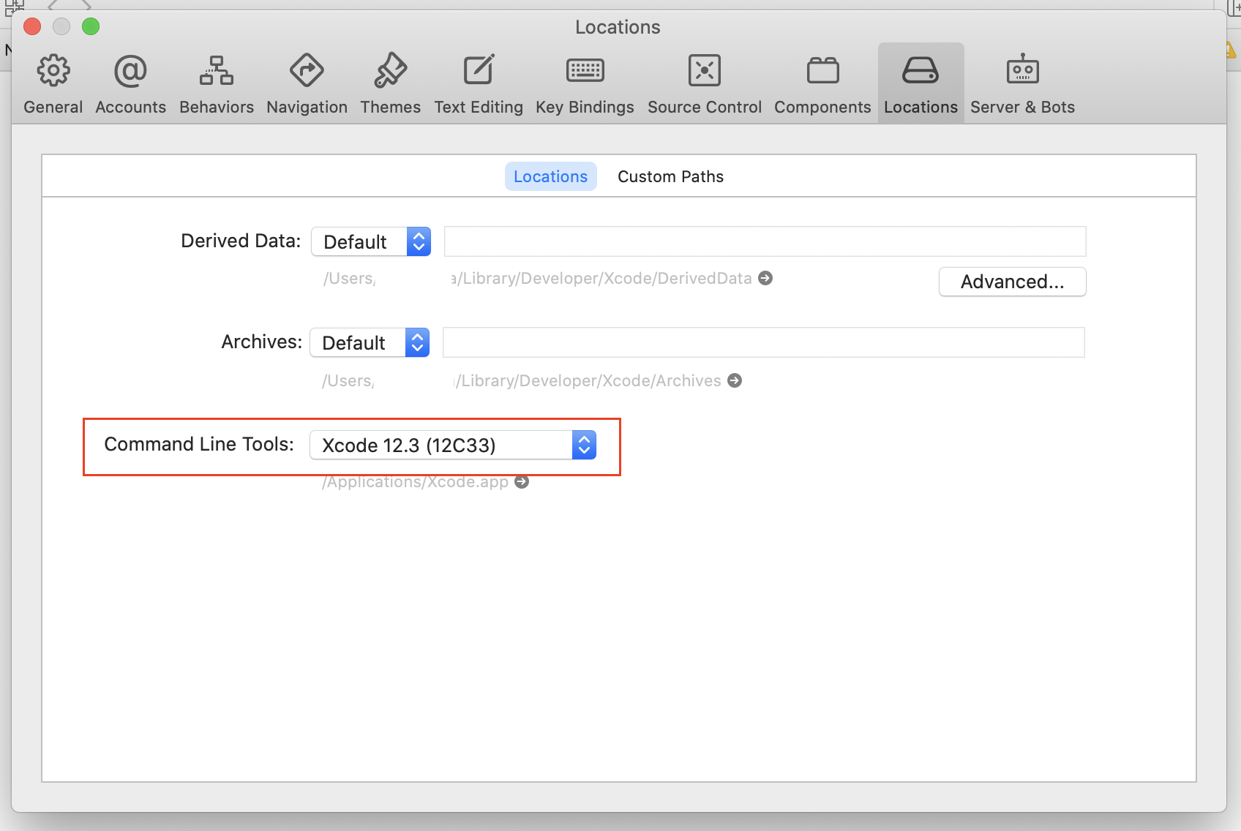The image size is (1241, 831).
Task: Open the Behaviors preferences pane
Action: [217, 83]
